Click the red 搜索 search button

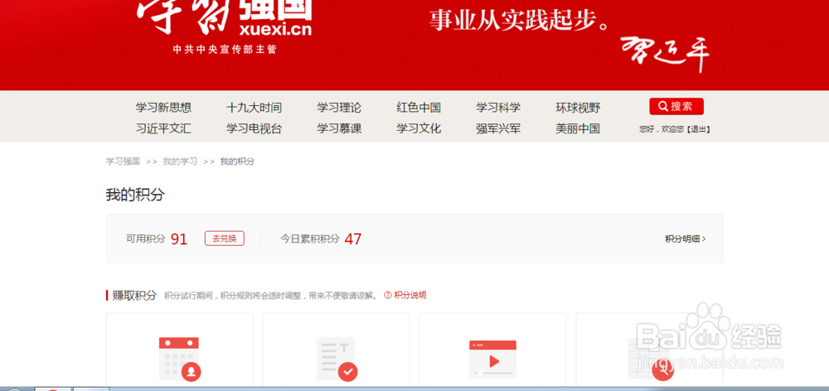pos(676,106)
